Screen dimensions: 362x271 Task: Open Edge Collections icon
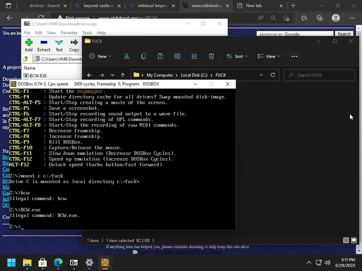coord(320,18)
